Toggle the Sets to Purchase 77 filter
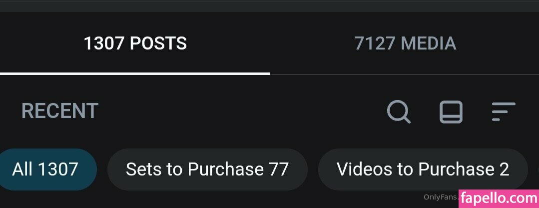 207,169
